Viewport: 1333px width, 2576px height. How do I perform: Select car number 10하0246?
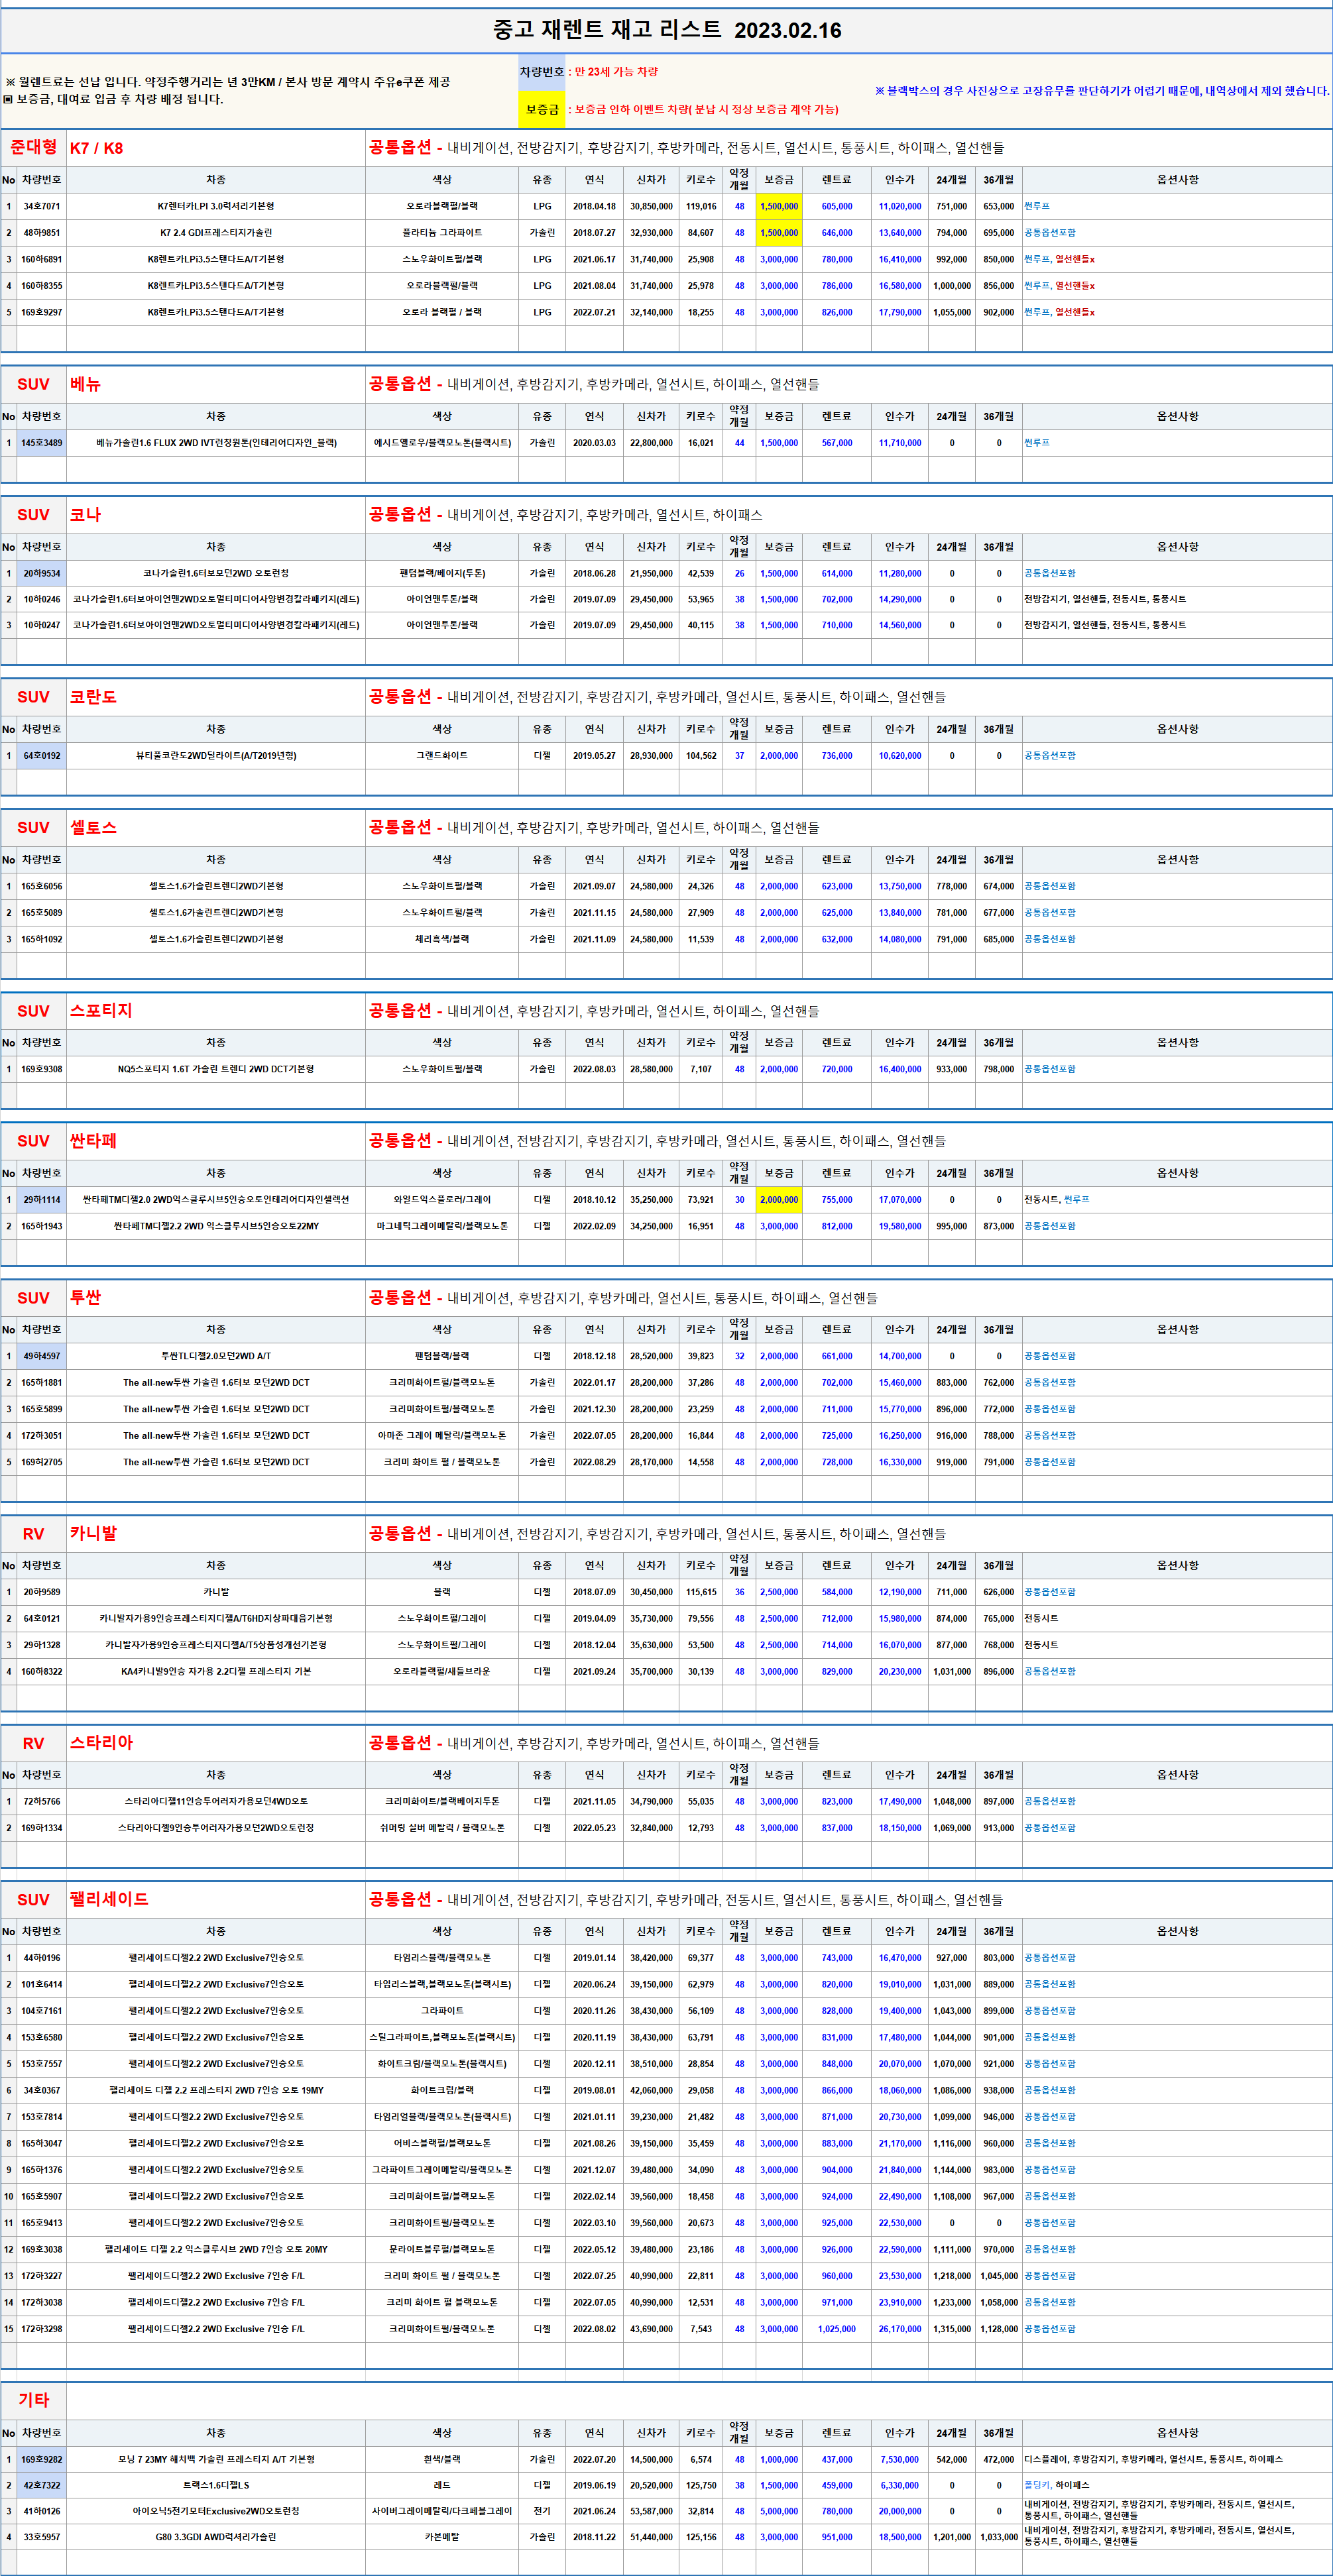click(41, 599)
